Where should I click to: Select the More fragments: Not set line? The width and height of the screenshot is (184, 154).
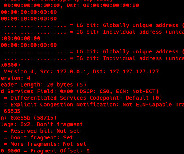click(x=45, y=144)
